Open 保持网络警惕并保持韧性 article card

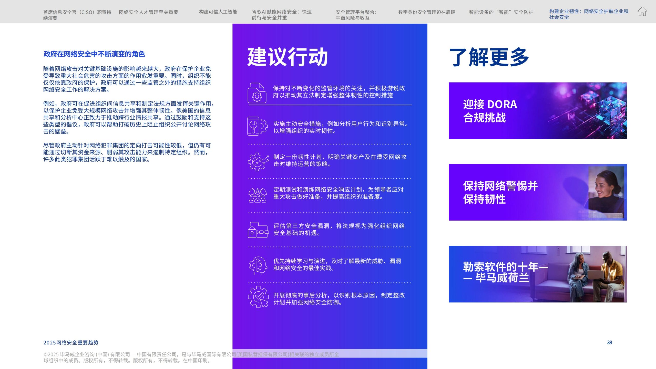point(538,192)
